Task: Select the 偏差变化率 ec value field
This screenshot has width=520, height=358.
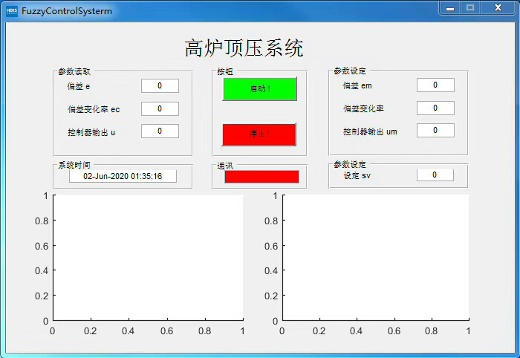Action: tap(160, 109)
